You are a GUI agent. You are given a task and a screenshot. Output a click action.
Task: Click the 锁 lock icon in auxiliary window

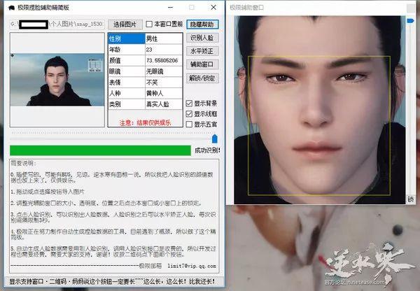[411, 199]
